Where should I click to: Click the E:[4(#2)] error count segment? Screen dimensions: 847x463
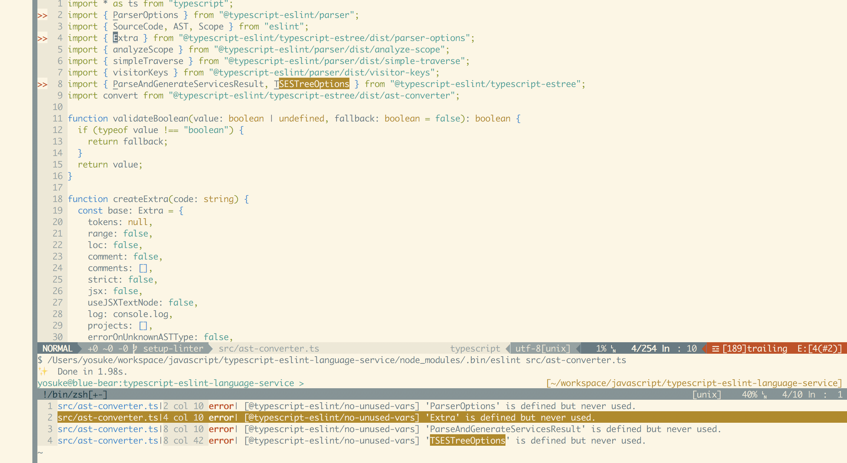[819, 348]
